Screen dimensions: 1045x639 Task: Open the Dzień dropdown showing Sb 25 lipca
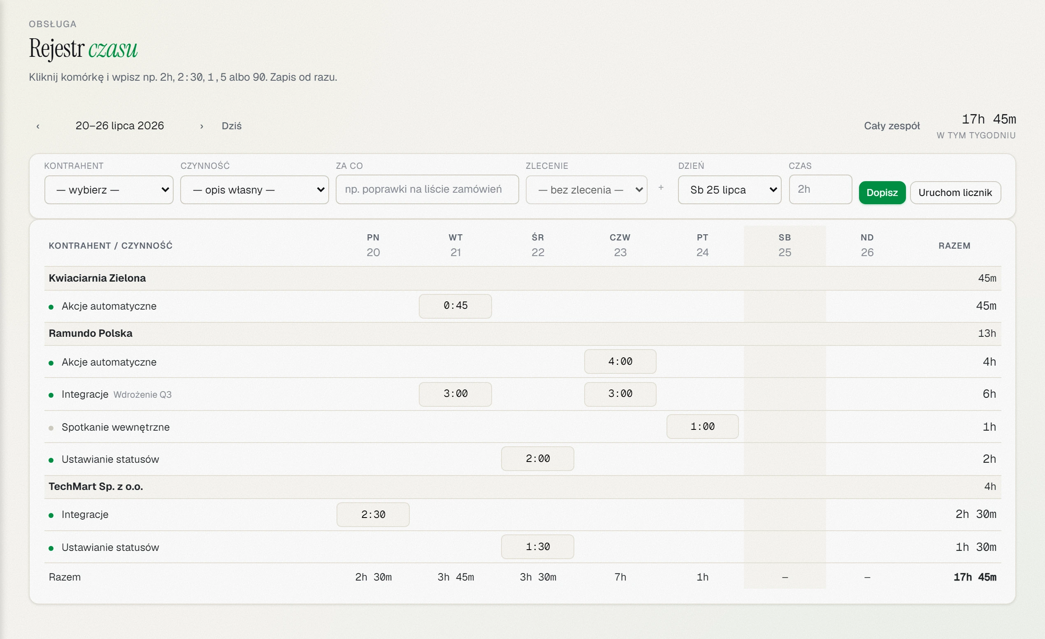coord(729,190)
